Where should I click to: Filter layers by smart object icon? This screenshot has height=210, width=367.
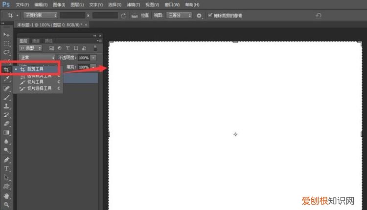click(x=84, y=48)
